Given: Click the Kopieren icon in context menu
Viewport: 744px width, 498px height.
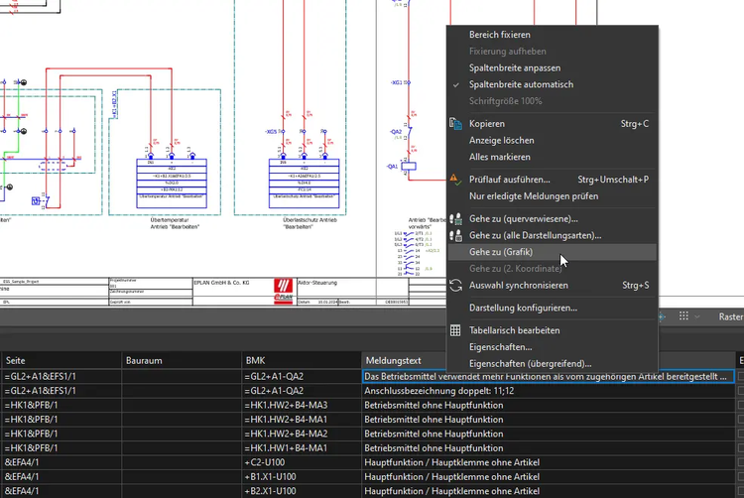Looking at the screenshot, I should tap(456, 124).
